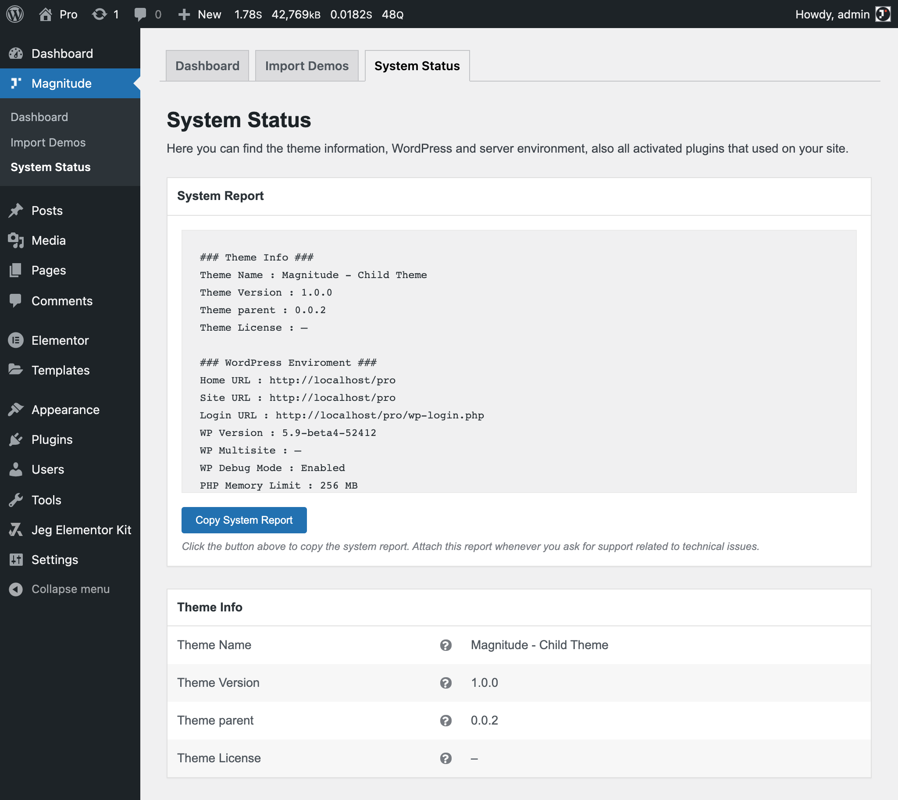Click the WordPress logo icon

click(15, 14)
